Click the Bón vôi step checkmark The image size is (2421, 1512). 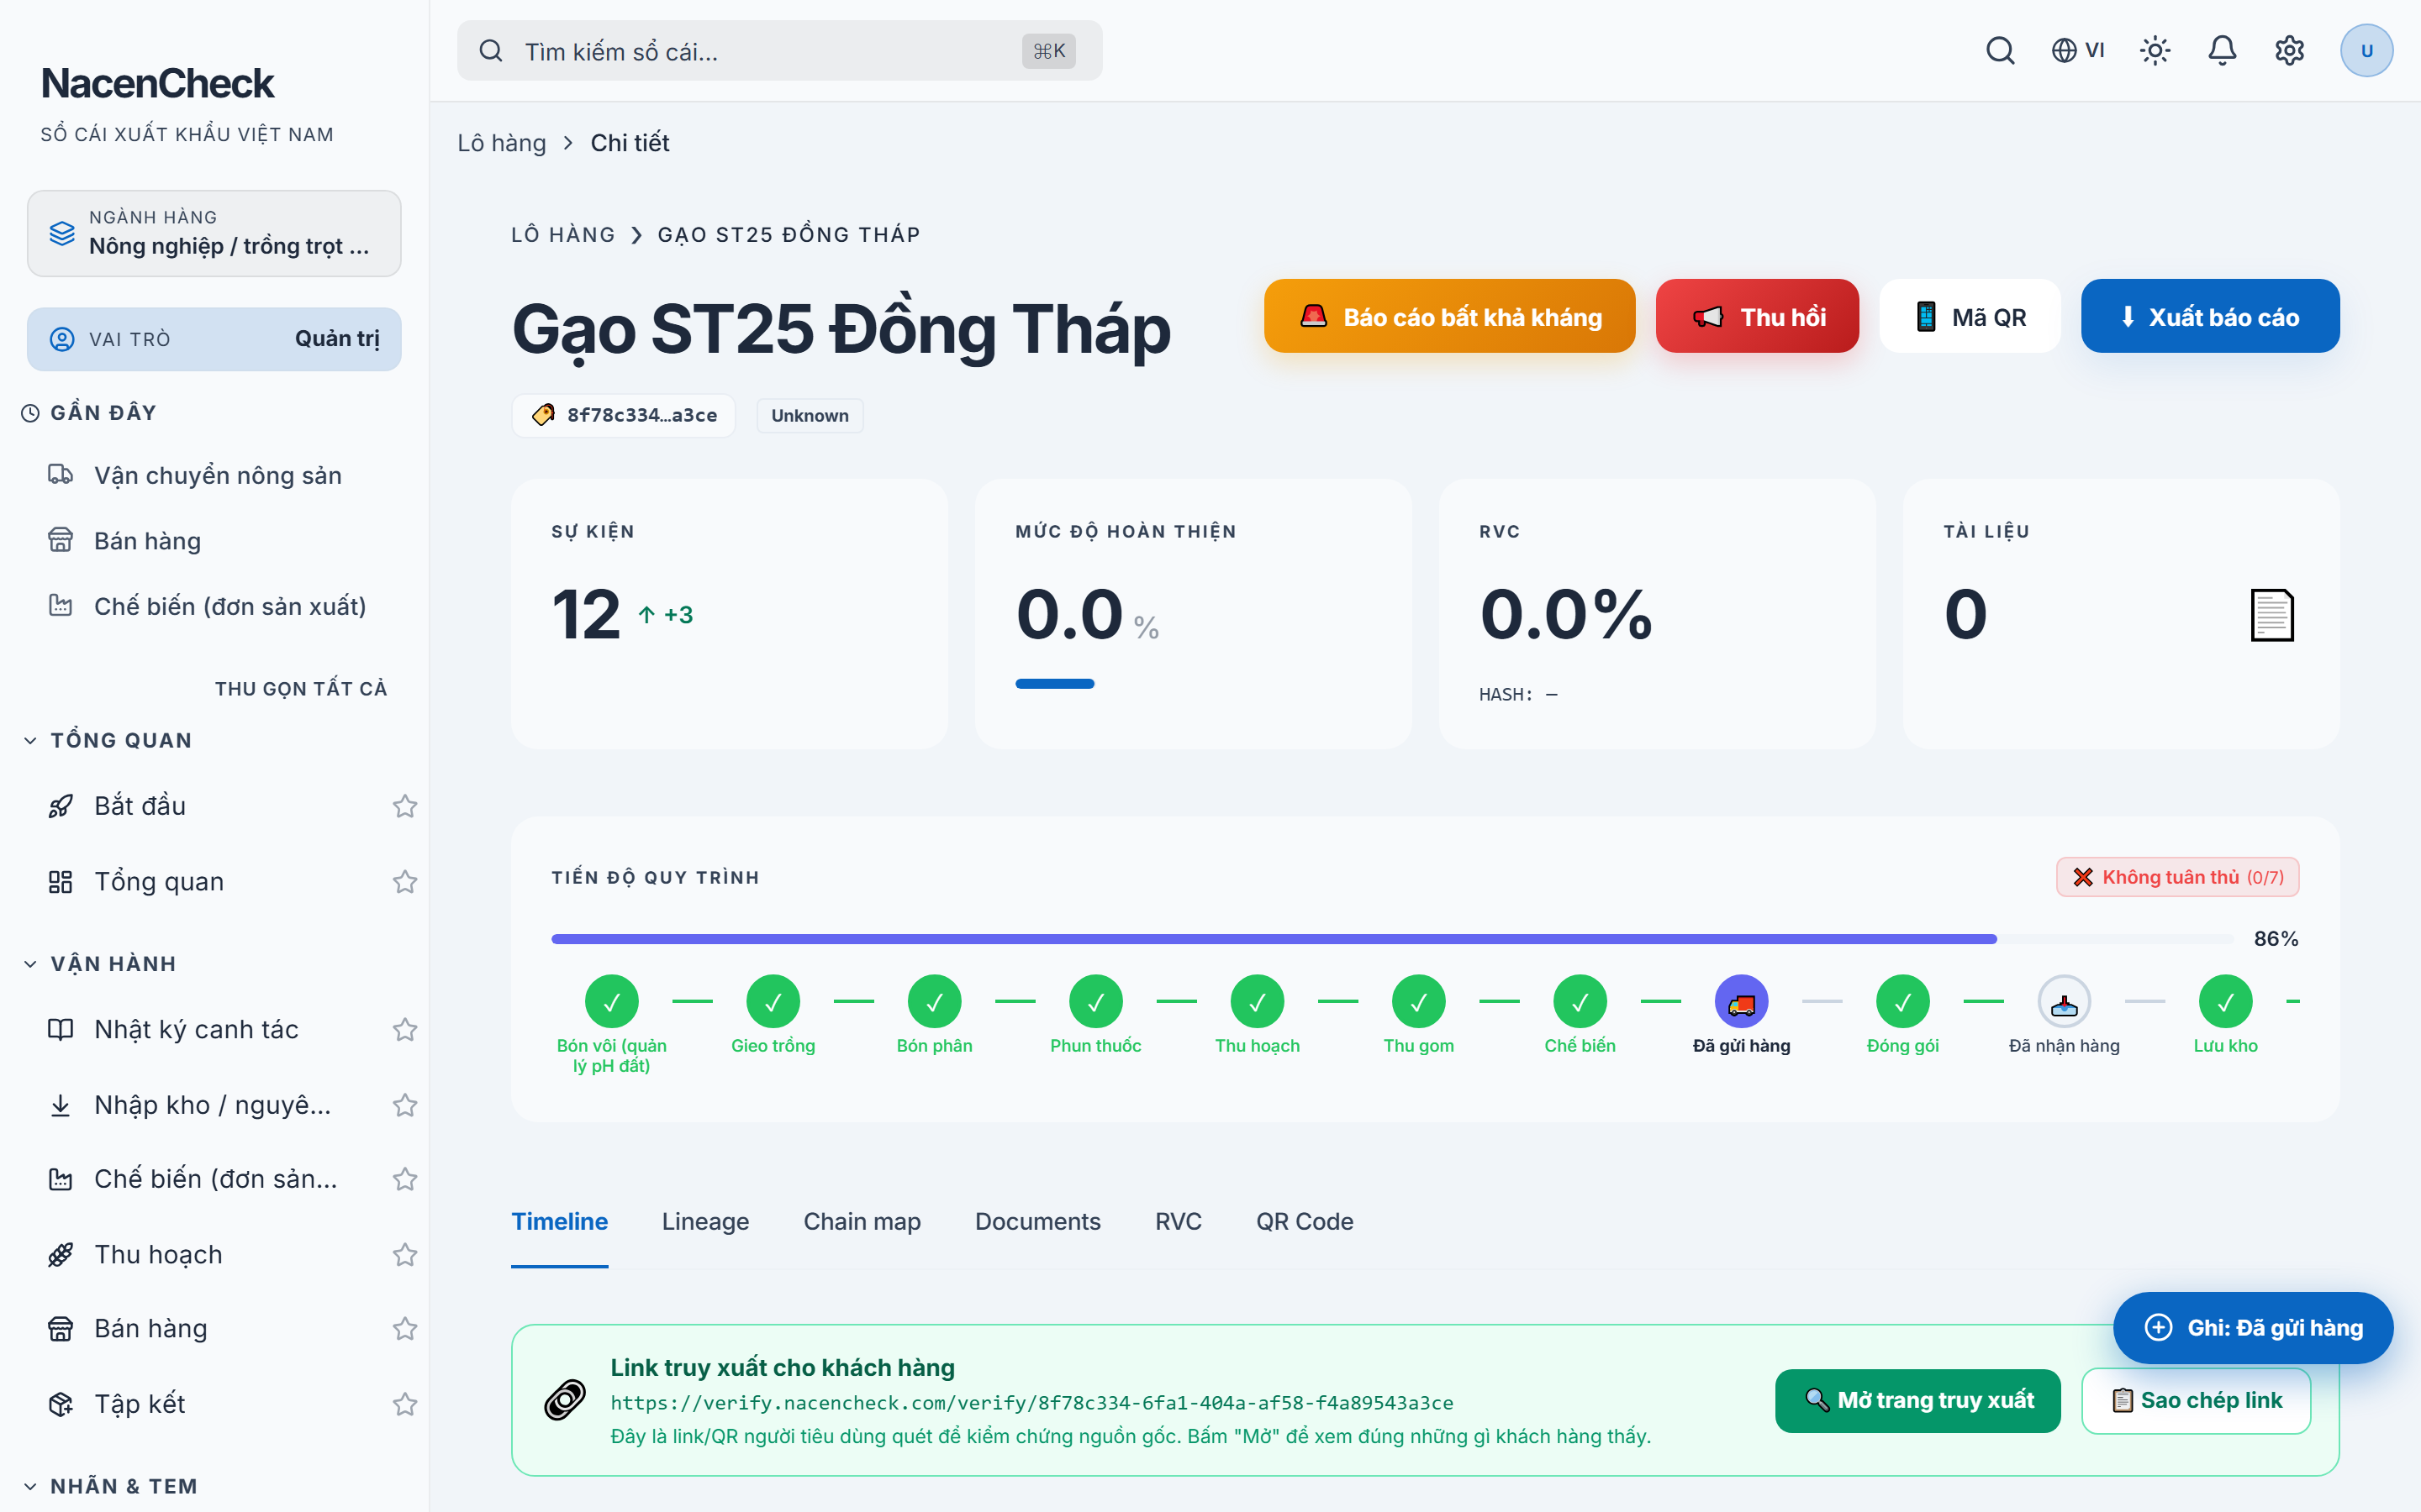pyautogui.click(x=611, y=1001)
